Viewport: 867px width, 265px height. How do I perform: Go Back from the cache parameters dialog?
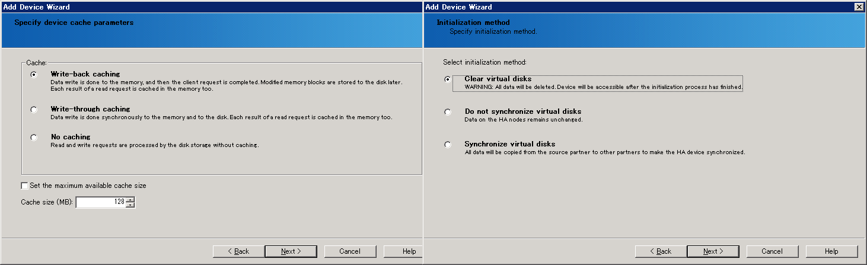(239, 251)
